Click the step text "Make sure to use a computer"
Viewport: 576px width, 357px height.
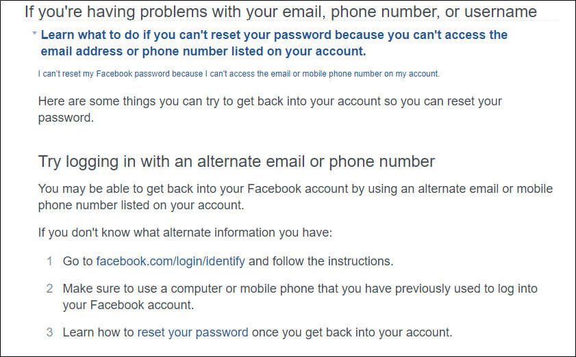[x=300, y=289]
